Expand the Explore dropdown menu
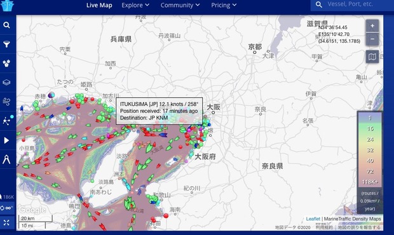This screenshot has height=235, width=394. [x=135, y=5]
